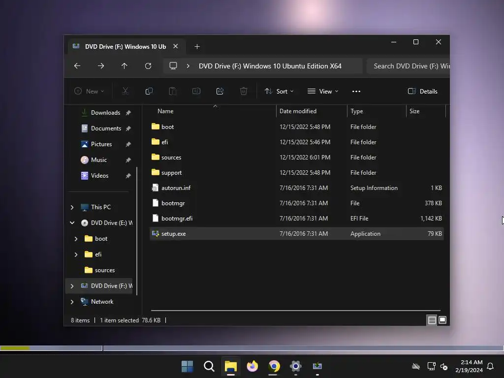The height and width of the screenshot is (378, 504).
Task: Select the sources folder in file list
Action: (297, 157)
